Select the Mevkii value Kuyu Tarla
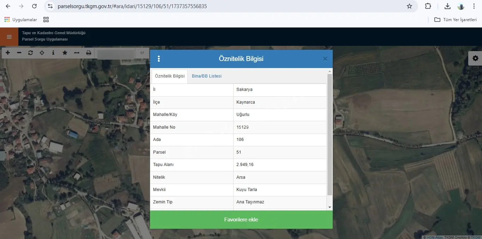 point(280,190)
